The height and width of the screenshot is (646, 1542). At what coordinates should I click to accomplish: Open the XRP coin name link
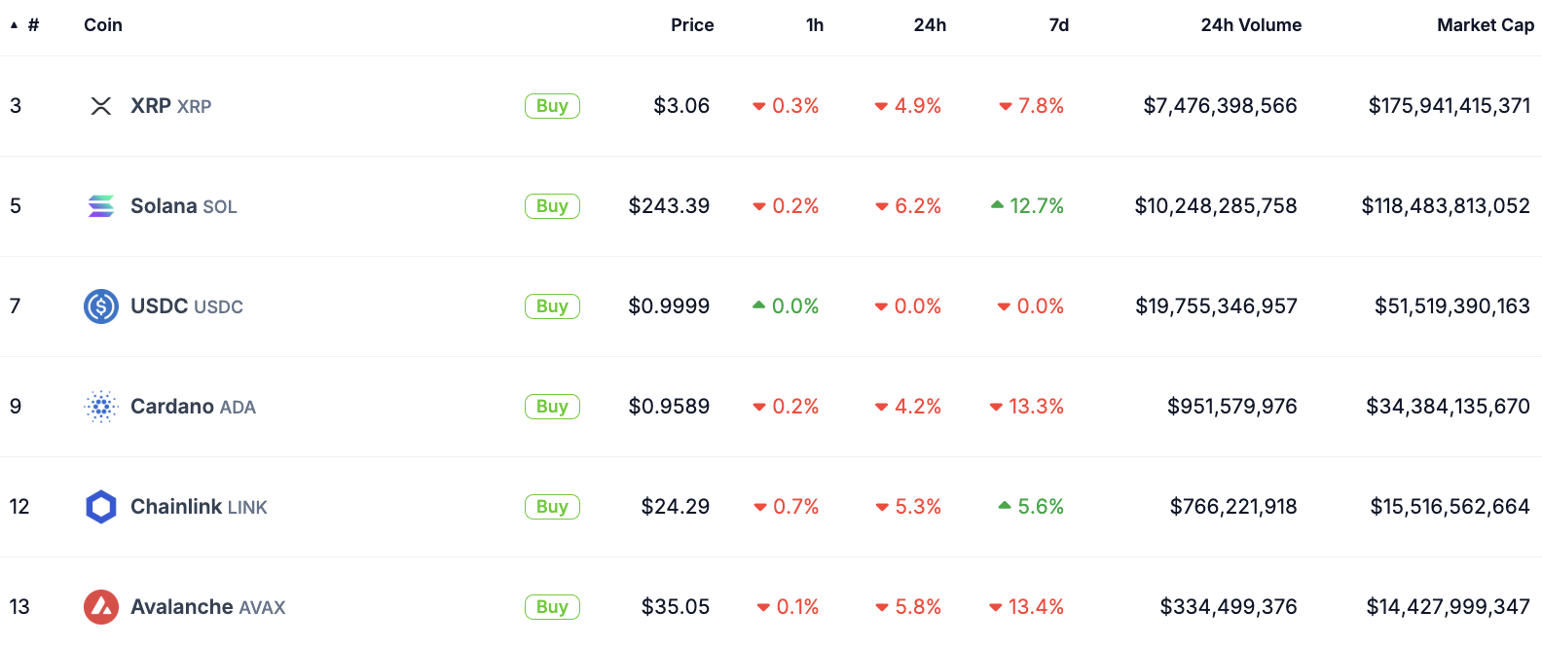coord(151,105)
